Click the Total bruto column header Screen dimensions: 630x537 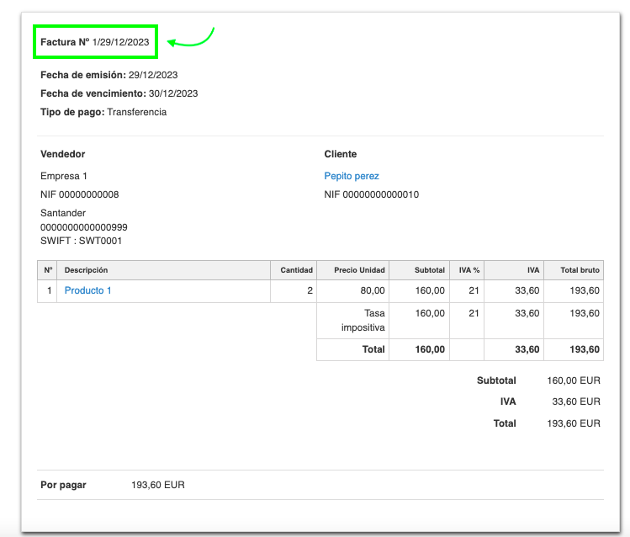[x=580, y=270]
